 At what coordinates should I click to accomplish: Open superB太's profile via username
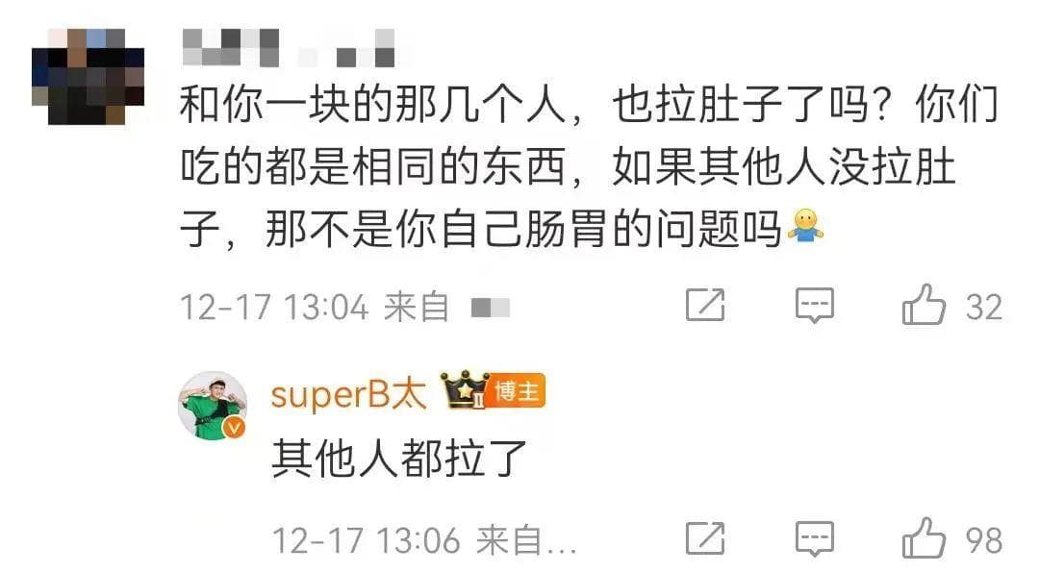(x=348, y=394)
